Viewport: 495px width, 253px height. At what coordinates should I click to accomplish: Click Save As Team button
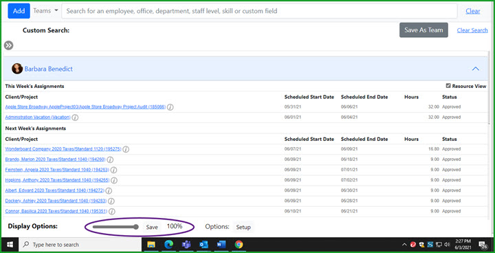[423, 30]
